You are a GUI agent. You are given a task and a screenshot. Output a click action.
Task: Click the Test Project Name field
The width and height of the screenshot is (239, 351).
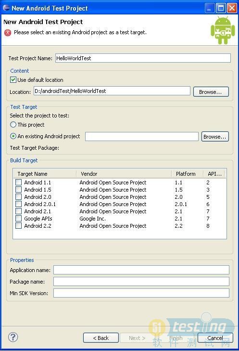click(143, 58)
